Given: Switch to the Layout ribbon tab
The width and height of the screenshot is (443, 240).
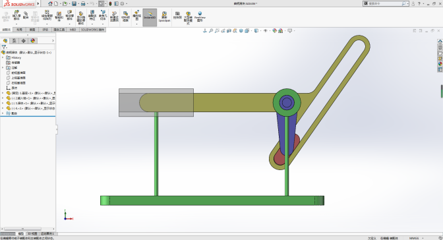Looking at the screenshot, I should pos(19,30).
